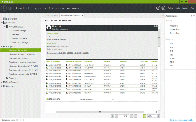Open Evolution du nombre de sessions

(22, 62)
